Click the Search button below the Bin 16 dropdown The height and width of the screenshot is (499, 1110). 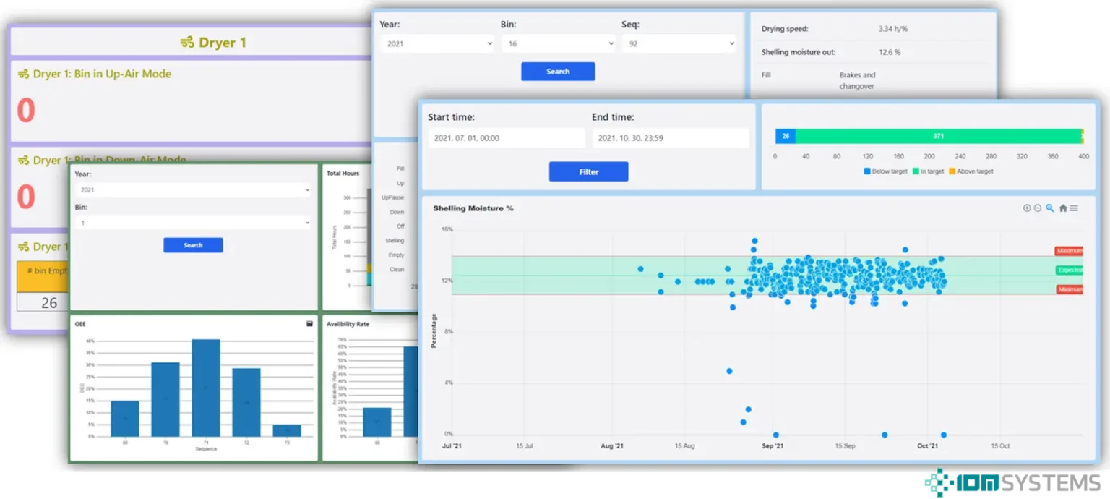(x=558, y=72)
